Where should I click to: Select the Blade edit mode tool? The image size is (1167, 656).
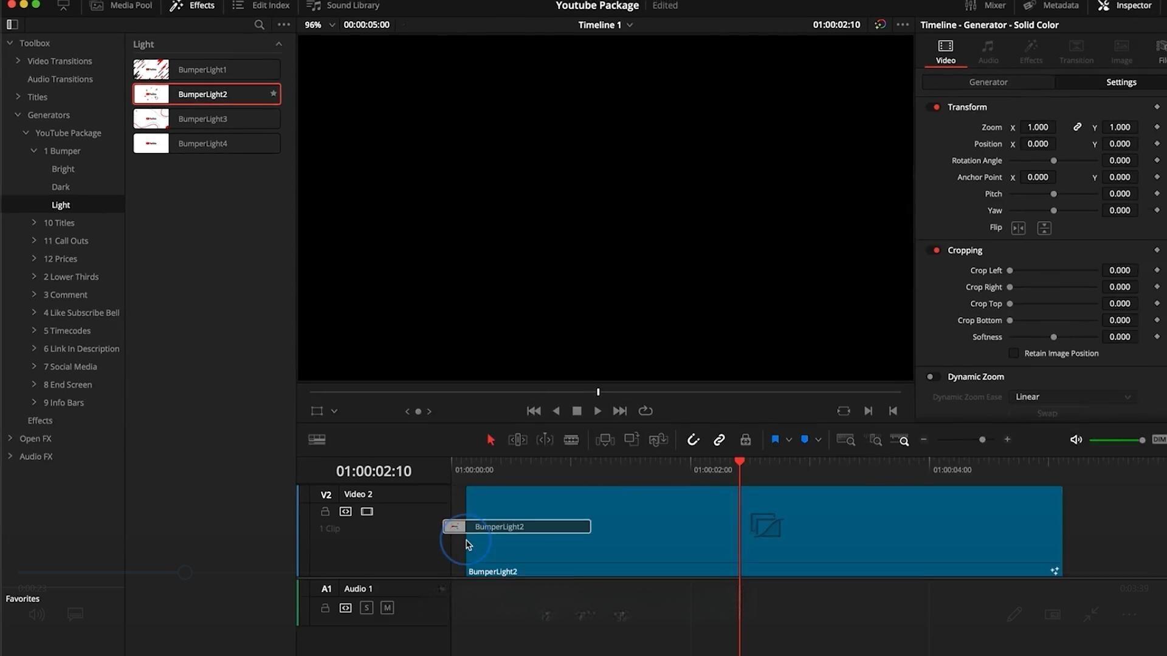click(571, 440)
